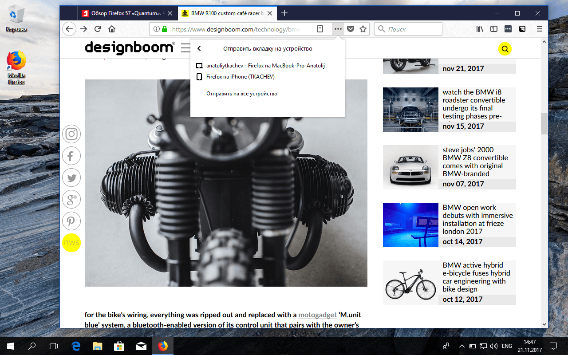Toggle Reader Mode for the article
Image resolution: width=568 pixels, height=355 pixels.
pos(319,28)
